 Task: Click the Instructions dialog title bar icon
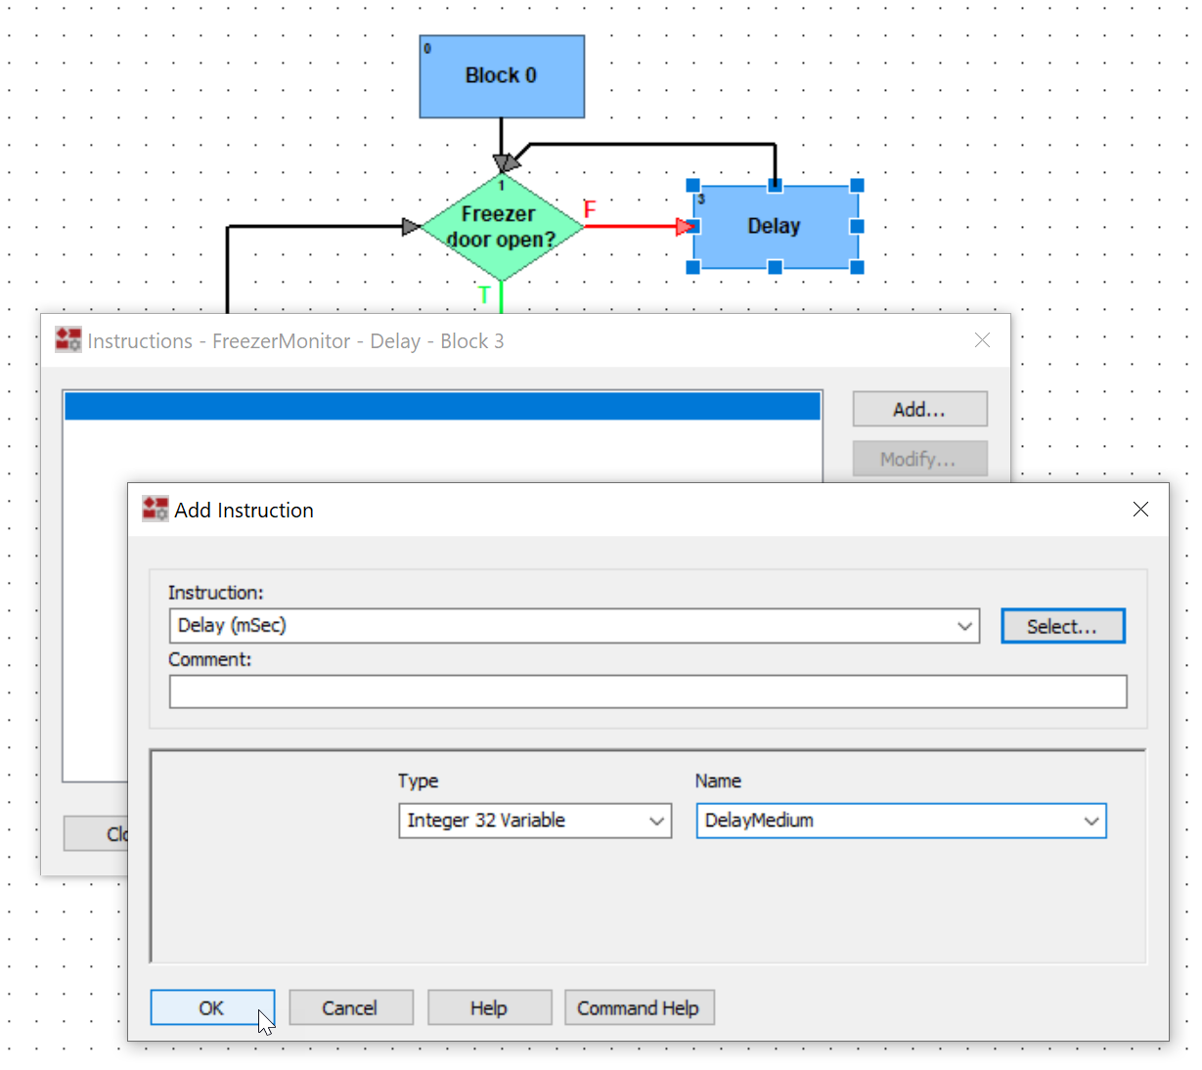click(67, 339)
